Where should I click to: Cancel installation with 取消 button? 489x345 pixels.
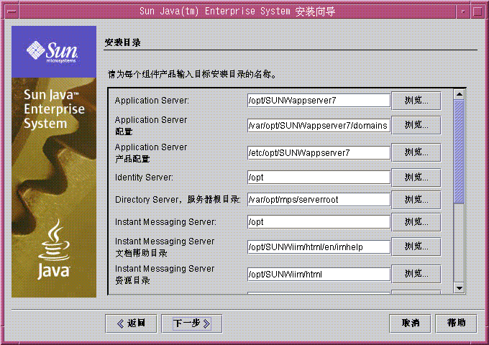click(x=410, y=323)
